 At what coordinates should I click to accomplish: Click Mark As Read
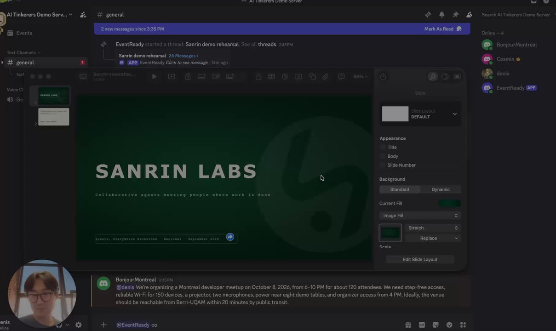[x=439, y=29]
